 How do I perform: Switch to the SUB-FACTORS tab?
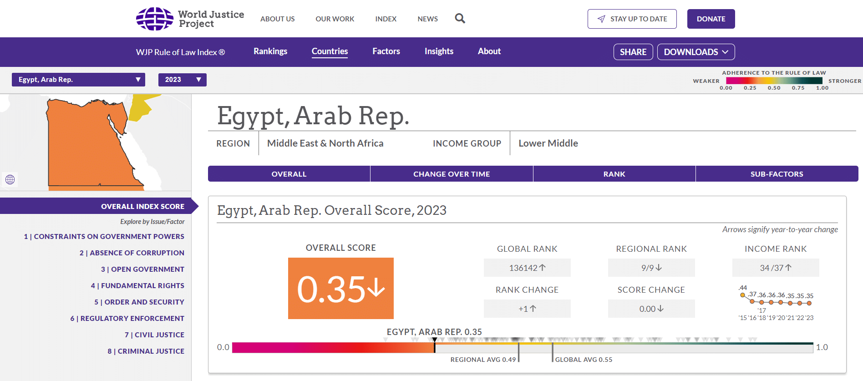777,174
